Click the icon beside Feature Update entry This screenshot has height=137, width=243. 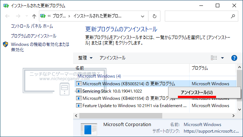pos(79,106)
